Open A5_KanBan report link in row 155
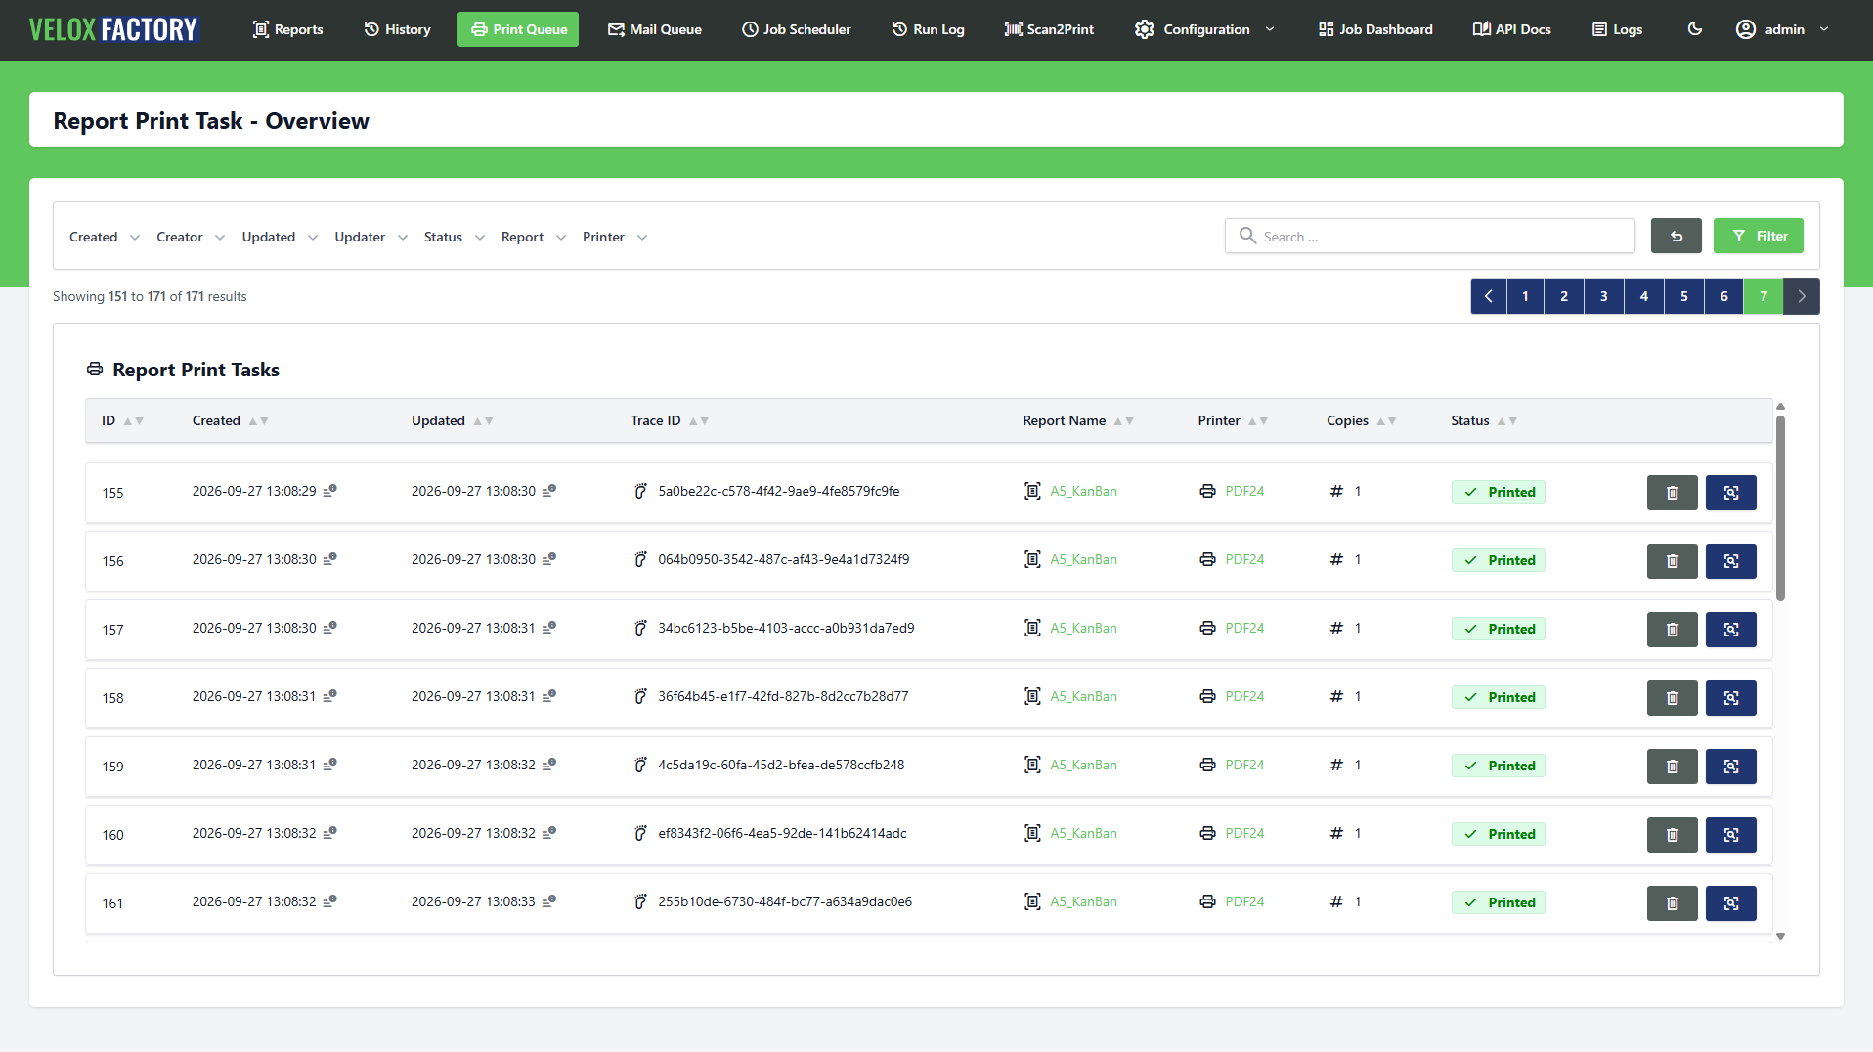The image size is (1873, 1052). coord(1083,491)
